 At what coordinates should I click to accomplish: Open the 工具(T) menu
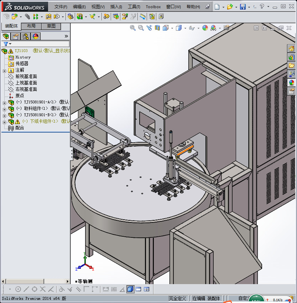pyautogui.click(x=134, y=7)
